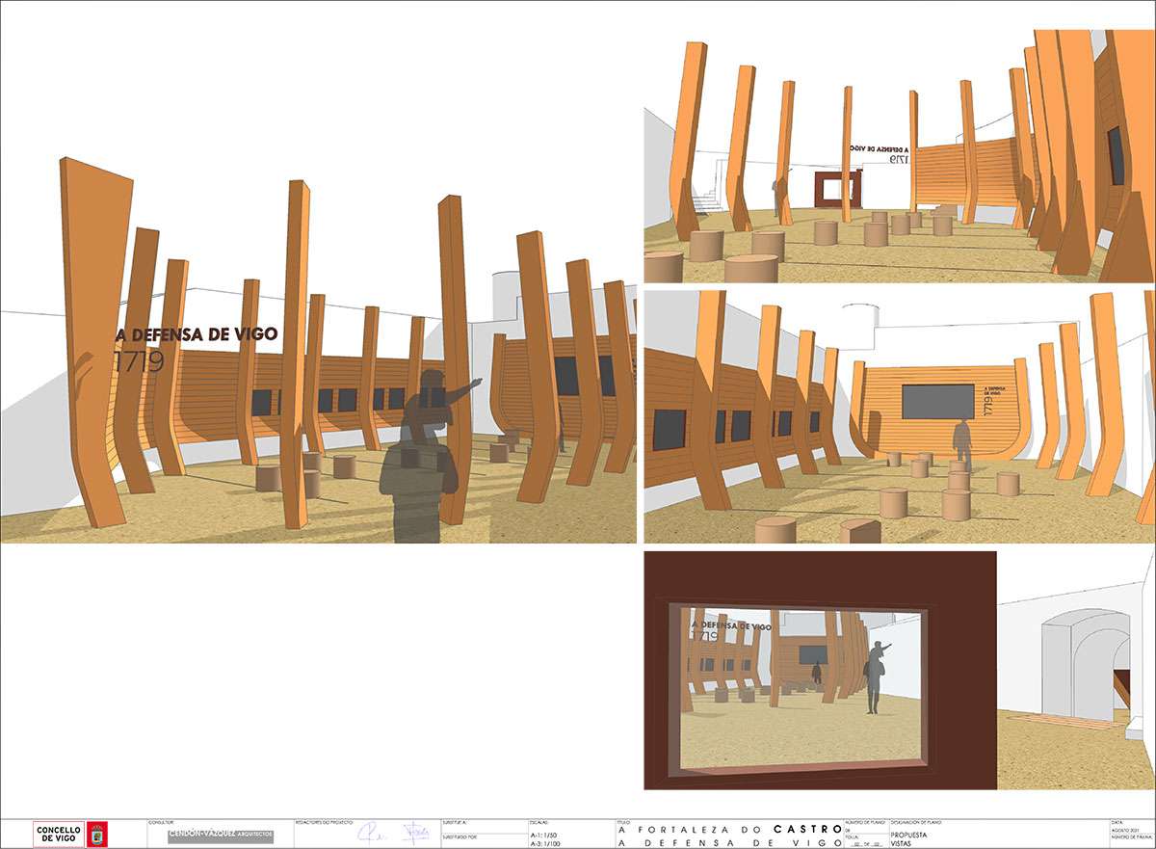Click the Cendón-Vázquez Arquitectos logo
The height and width of the screenshot is (849, 1156).
tap(220, 834)
